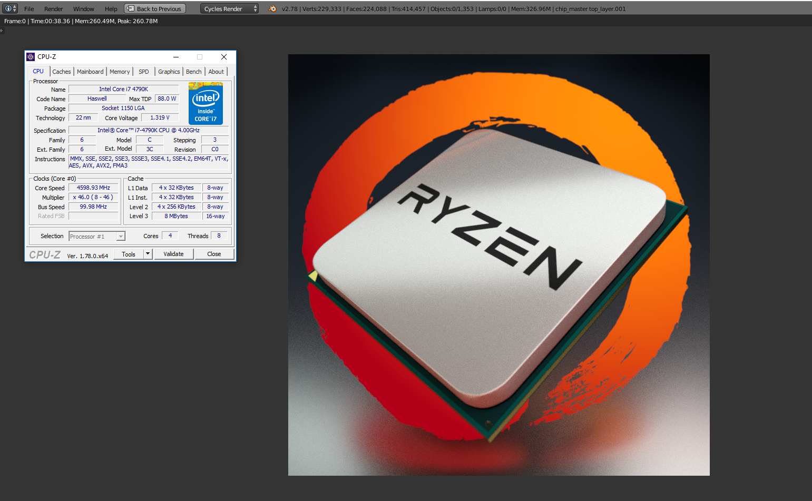
Task: Click the Instructions list text
Action: coord(149,162)
